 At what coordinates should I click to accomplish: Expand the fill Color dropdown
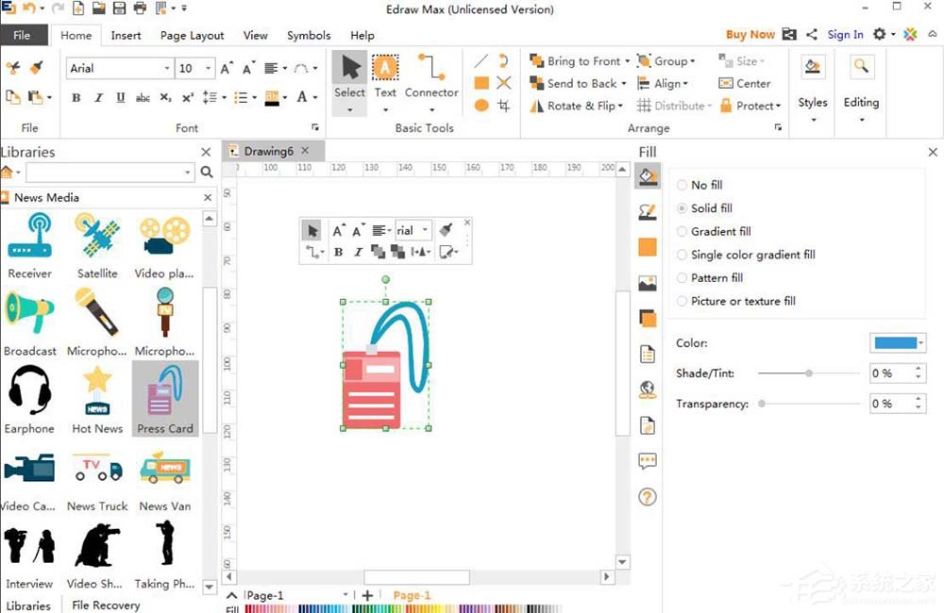921,343
